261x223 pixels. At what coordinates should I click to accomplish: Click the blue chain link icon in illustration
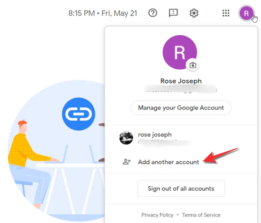tap(78, 114)
